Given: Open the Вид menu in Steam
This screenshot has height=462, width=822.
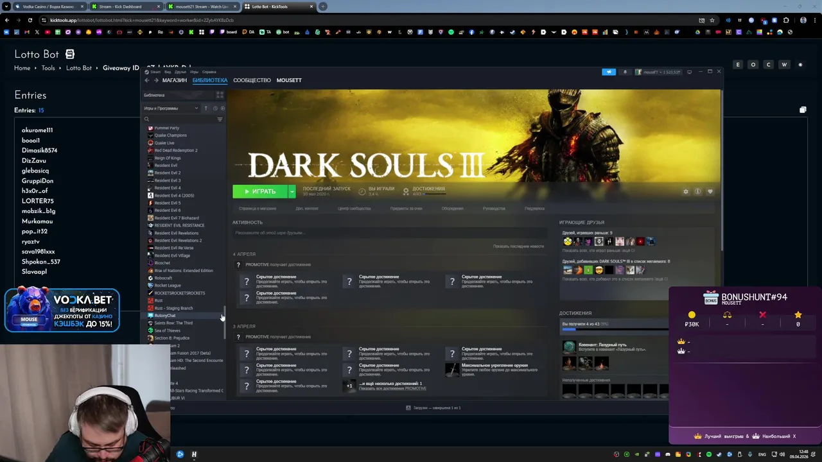Looking at the screenshot, I should tap(168, 72).
